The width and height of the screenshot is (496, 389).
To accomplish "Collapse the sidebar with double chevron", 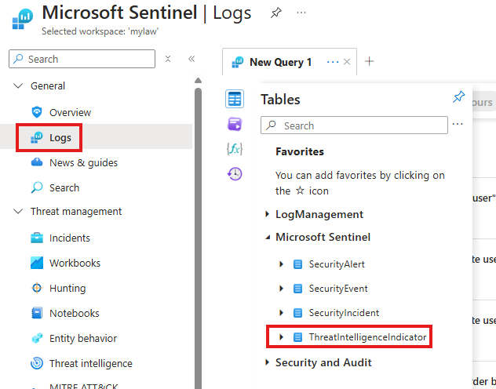I will (x=191, y=59).
